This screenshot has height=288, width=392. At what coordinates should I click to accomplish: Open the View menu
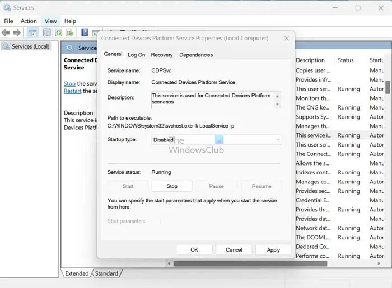(x=50, y=21)
